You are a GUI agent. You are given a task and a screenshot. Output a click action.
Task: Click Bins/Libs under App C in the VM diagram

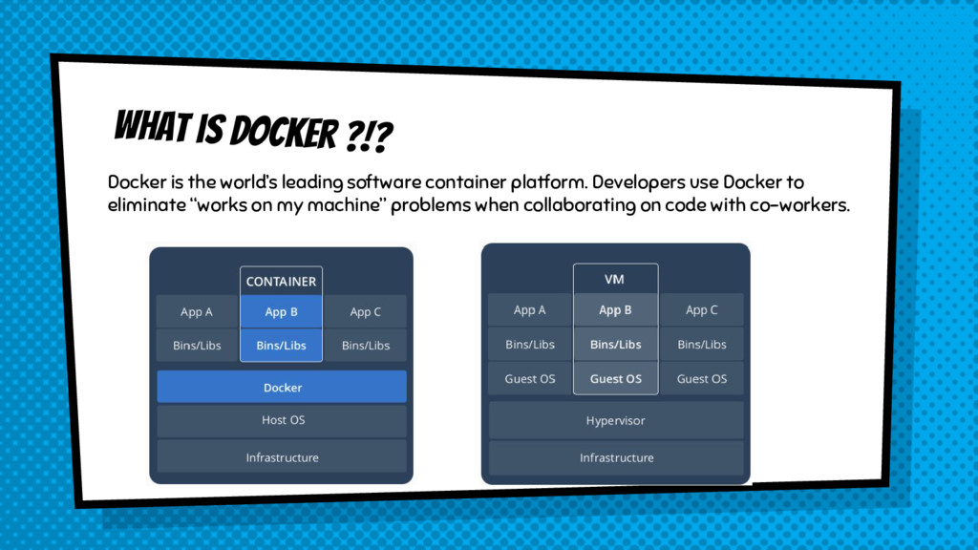702,344
